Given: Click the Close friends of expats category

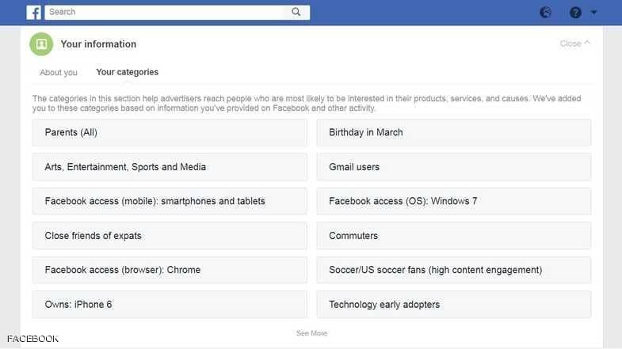Looking at the screenshot, I should [170, 236].
